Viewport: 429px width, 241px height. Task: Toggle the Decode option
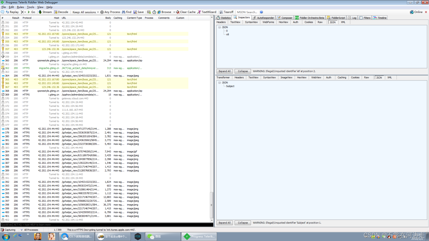click(61, 12)
